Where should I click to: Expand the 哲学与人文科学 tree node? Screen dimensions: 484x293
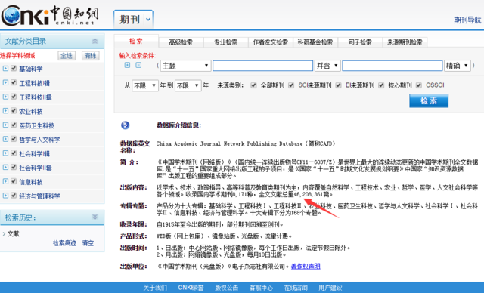click(5, 139)
